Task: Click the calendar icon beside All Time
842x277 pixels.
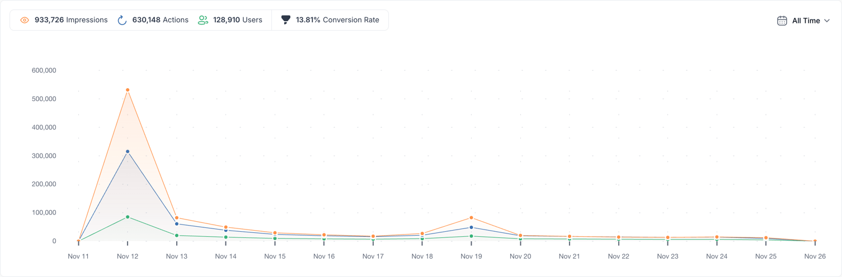Action: (782, 21)
